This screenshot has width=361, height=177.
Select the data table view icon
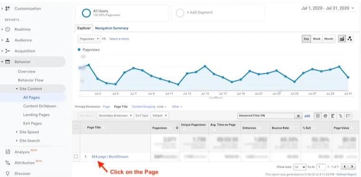tap(318, 116)
